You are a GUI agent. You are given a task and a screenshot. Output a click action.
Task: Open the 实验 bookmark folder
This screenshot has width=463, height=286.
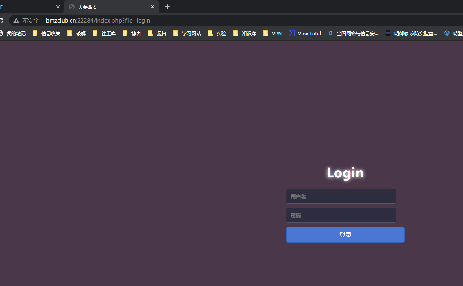(217, 34)
